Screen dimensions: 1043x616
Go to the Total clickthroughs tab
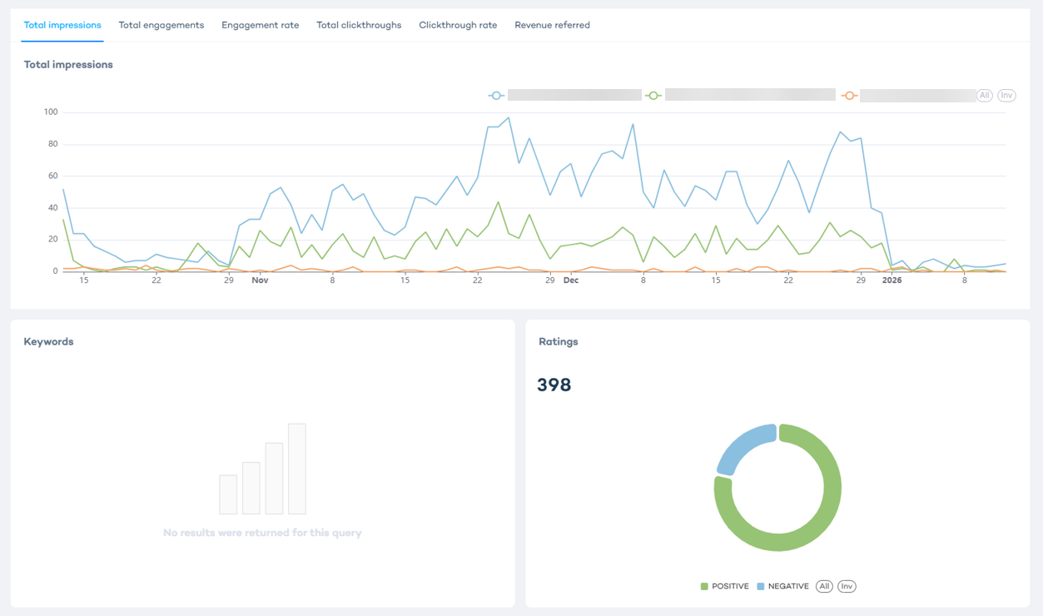[x=359, y=25]
